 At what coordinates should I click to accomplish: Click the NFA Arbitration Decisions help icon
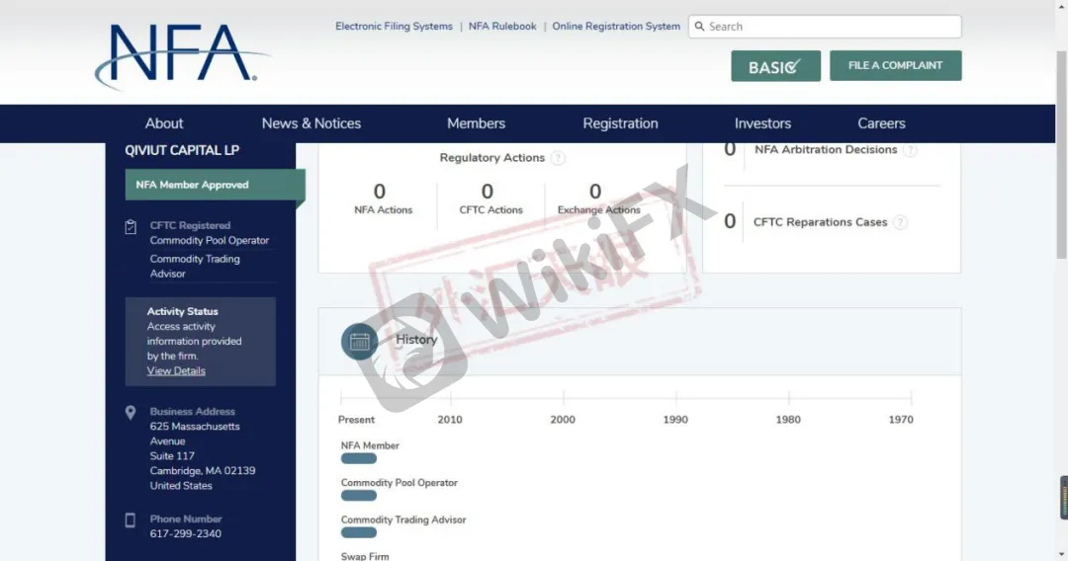[910, 149]
